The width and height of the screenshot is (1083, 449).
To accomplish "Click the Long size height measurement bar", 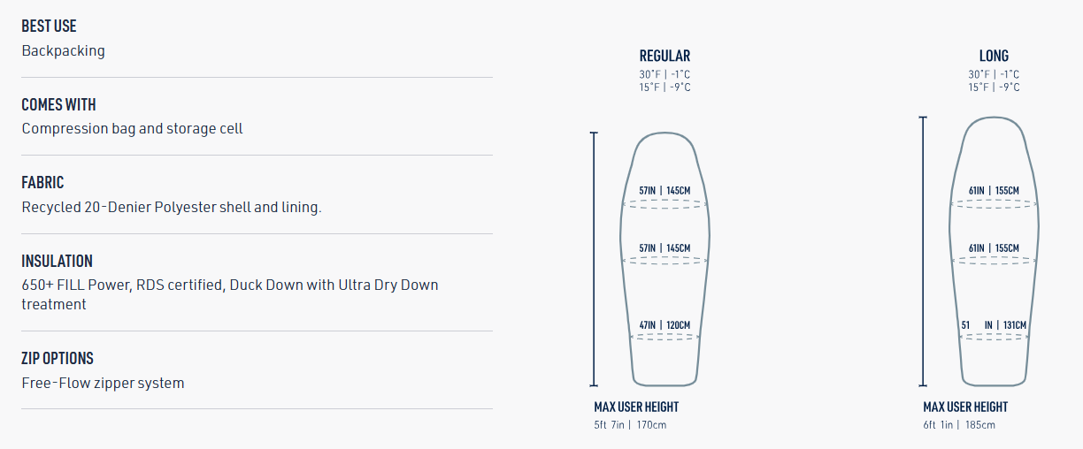I will pos(923,251).
